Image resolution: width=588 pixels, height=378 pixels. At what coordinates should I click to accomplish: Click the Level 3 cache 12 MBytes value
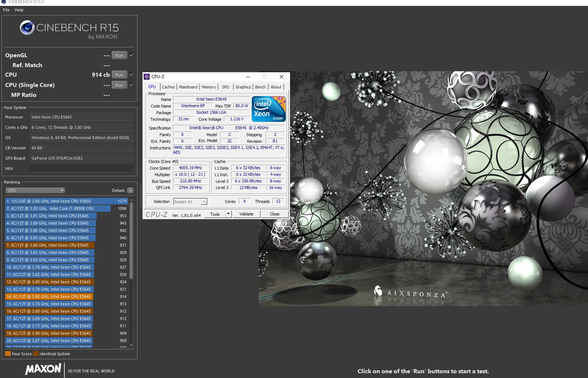pos(248,188)
